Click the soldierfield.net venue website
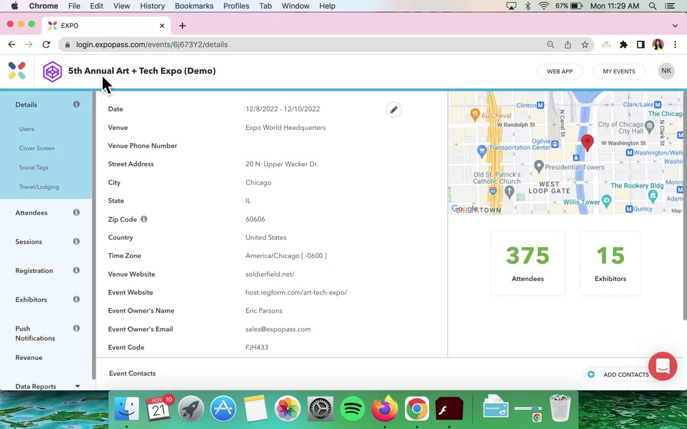The height and width of the screenshot is (429, 687). coord(270,274)
